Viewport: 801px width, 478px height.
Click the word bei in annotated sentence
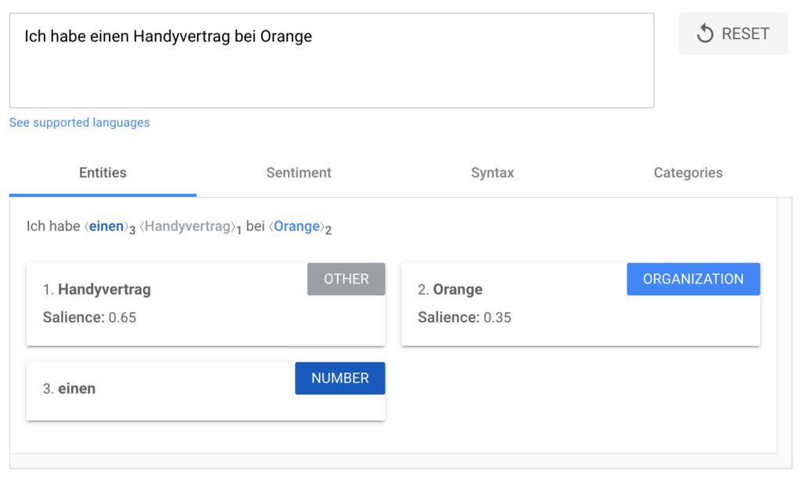click(255, 227)
